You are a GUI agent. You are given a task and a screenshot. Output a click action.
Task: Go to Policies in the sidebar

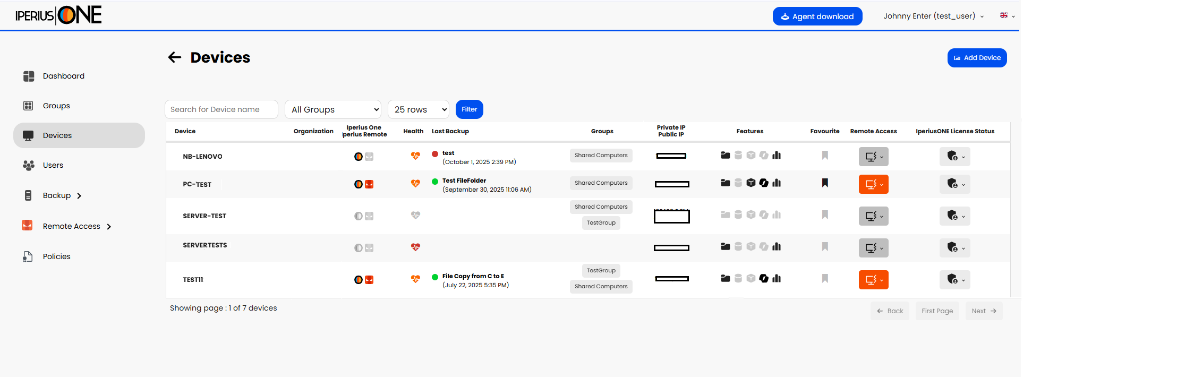pyautogui.click(x=56, y=256)
